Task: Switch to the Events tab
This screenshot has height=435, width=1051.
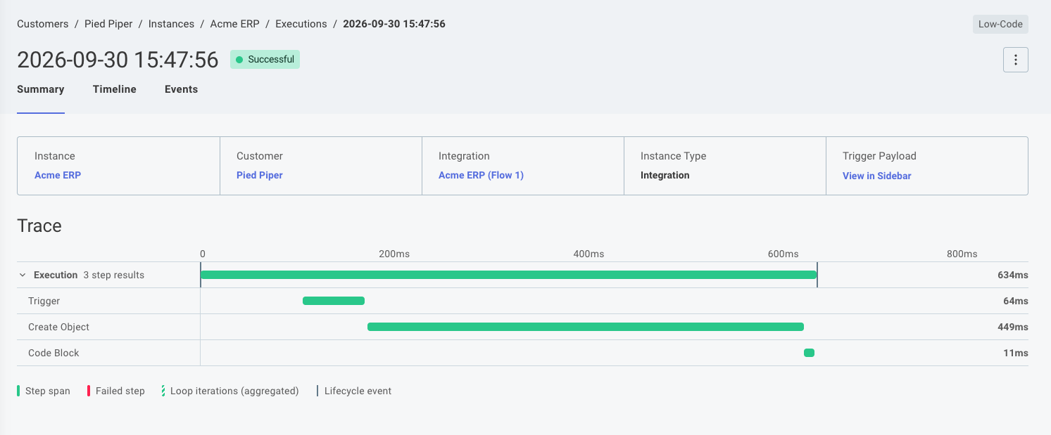Action: pyautogui.click(x=181, y=89)
